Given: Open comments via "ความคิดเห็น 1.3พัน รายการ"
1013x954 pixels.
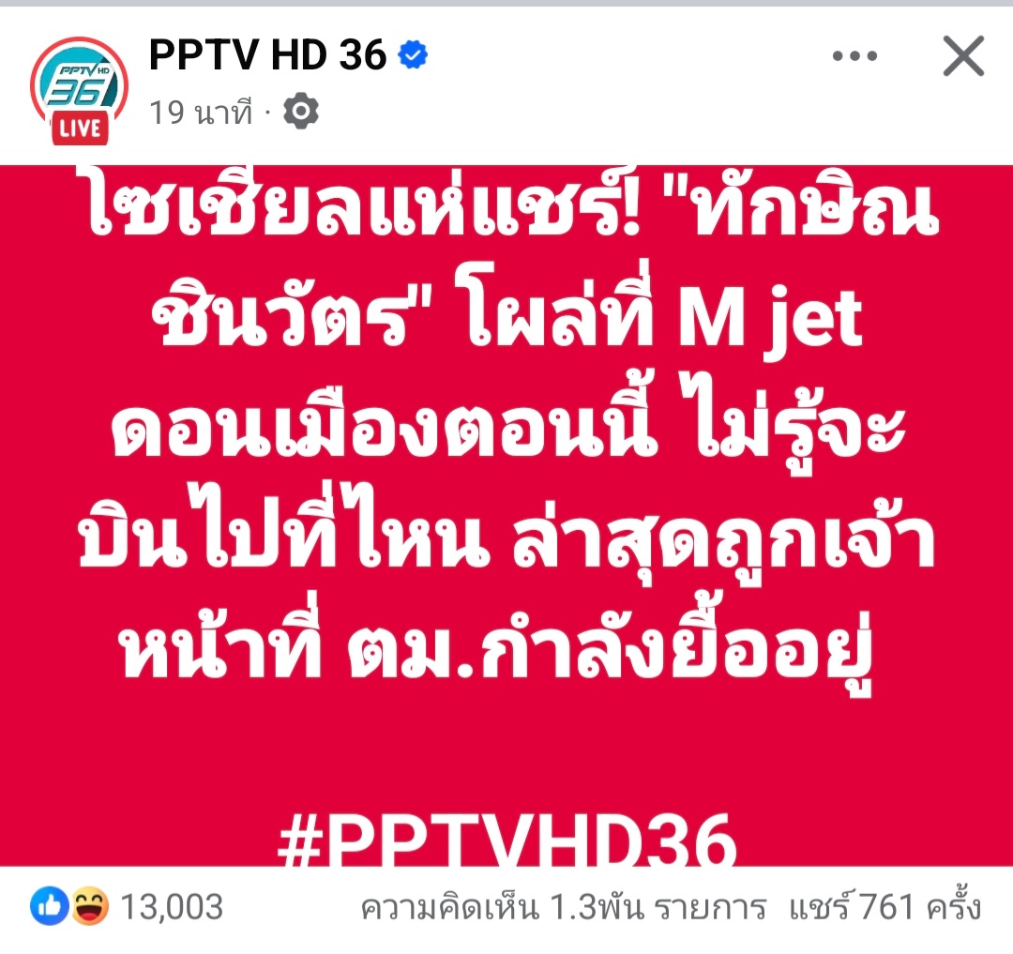Looking at the screenshot, I should tap(564, 907).
